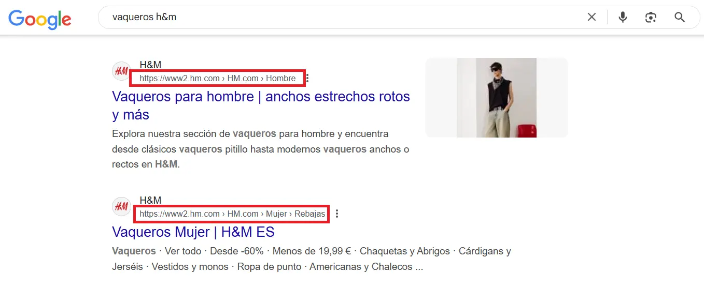Click the model photo thumbnail beside the first result
The width and height of the screenshot is (704, 303).
[x=496, y=97]
